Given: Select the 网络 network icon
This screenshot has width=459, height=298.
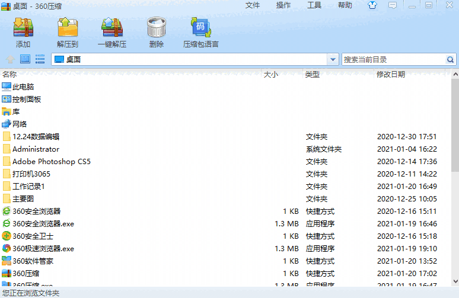Looking at the screenshot, I should (x=7, y=124).
